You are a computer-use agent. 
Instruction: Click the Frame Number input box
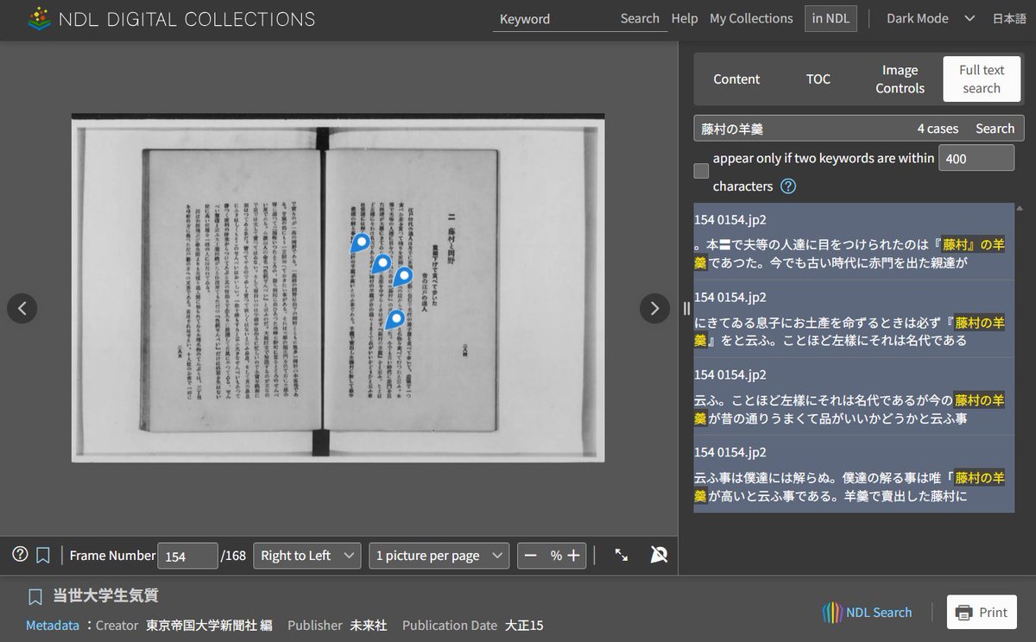(x=187, y=556)
